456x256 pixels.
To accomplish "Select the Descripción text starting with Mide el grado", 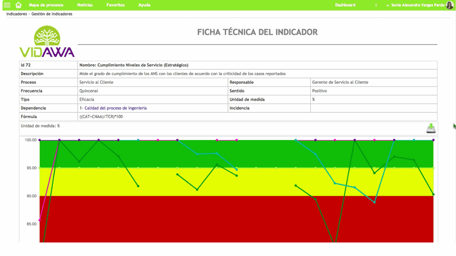I will [x=182, y=73].
